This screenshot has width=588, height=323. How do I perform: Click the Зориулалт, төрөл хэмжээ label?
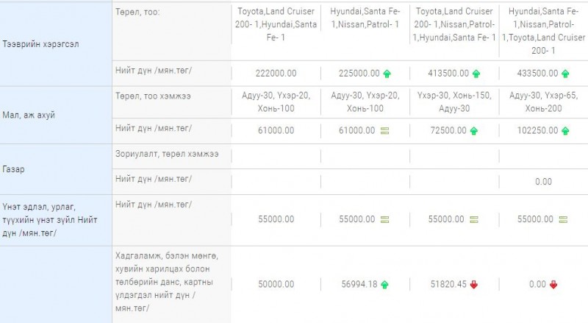[x=167, y=154]
